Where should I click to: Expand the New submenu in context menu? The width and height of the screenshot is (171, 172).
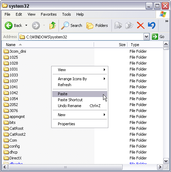click(104, 115)
